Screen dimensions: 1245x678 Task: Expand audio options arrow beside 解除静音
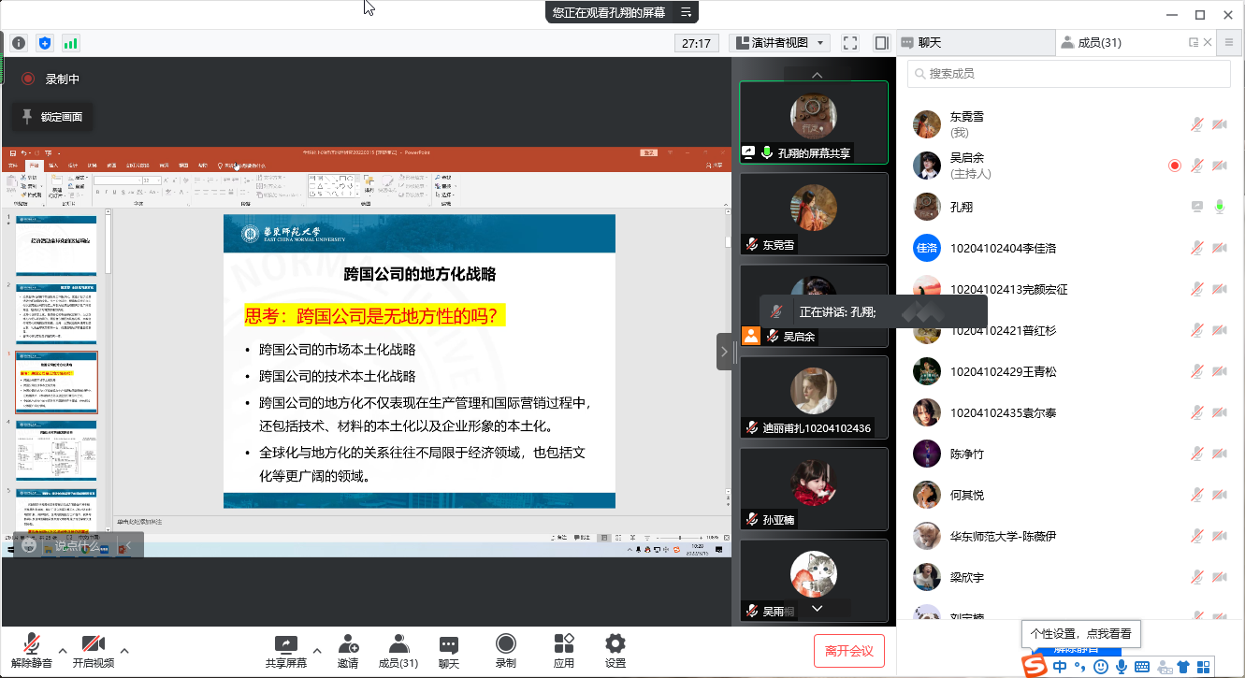click(63, 650)
